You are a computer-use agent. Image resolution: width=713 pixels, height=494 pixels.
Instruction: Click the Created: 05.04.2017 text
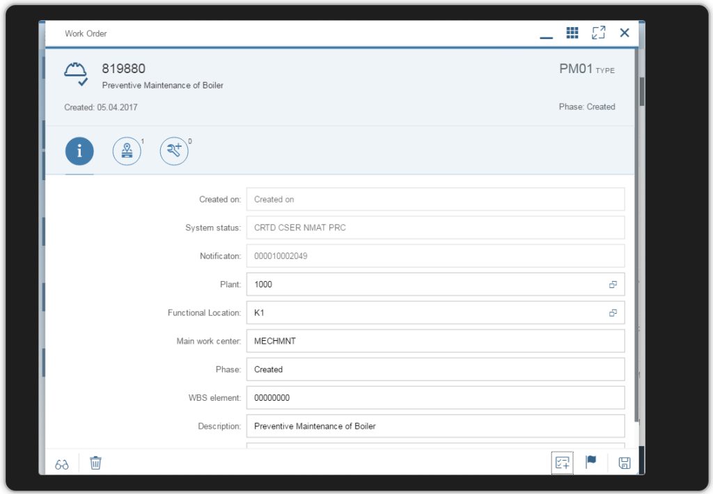(100, 107)
